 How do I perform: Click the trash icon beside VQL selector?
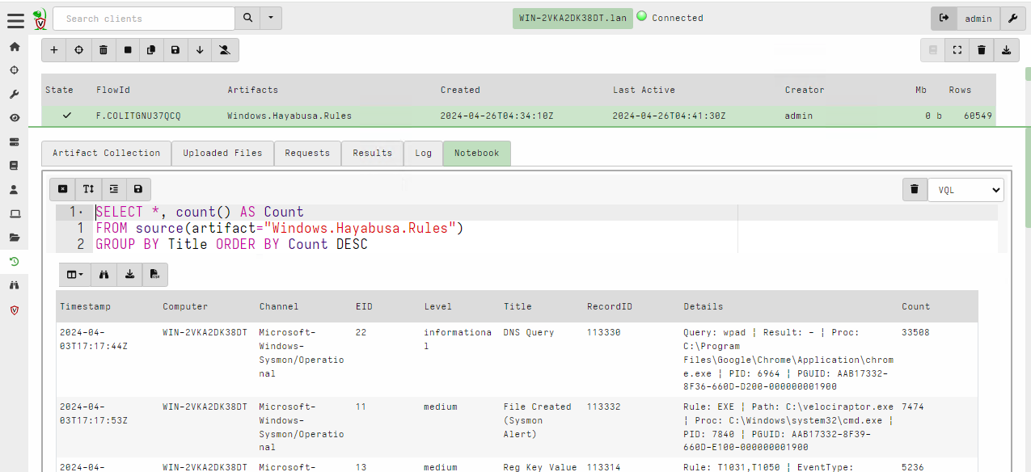pos(914,189)
